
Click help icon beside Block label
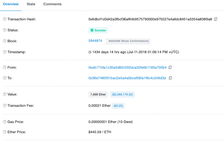(5, 41)
